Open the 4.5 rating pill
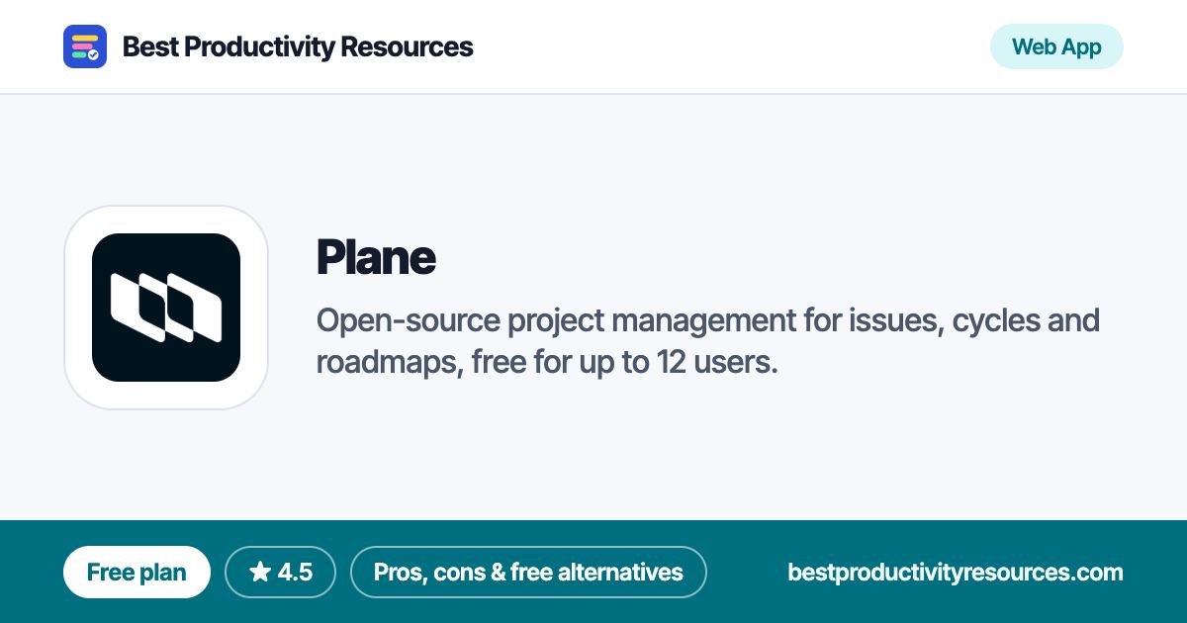 (281, 572)
